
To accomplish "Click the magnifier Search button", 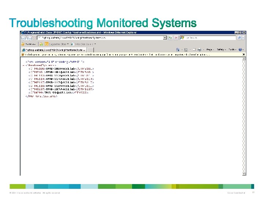I will (x=239, y=38).
